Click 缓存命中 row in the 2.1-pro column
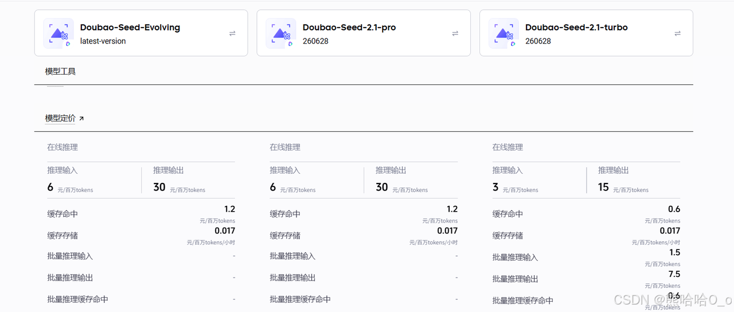This screenshot has height=312, width=734. pyautogui.click(x=364, y=214)
